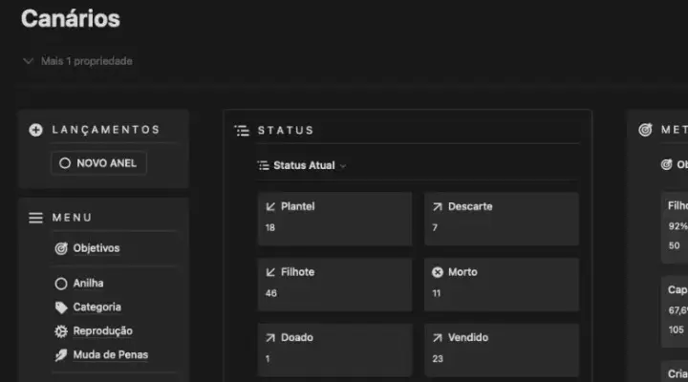Open the Status Atual view dropdown
688x382 pixels.
[x=303, y=165]
